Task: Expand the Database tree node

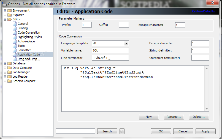Action: pyautogui.click(x=5, y=63)
